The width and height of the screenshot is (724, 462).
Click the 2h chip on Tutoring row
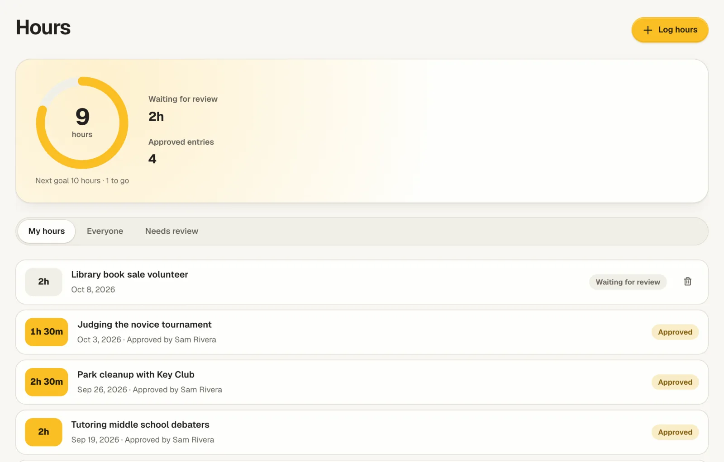[x=43, y=432]
